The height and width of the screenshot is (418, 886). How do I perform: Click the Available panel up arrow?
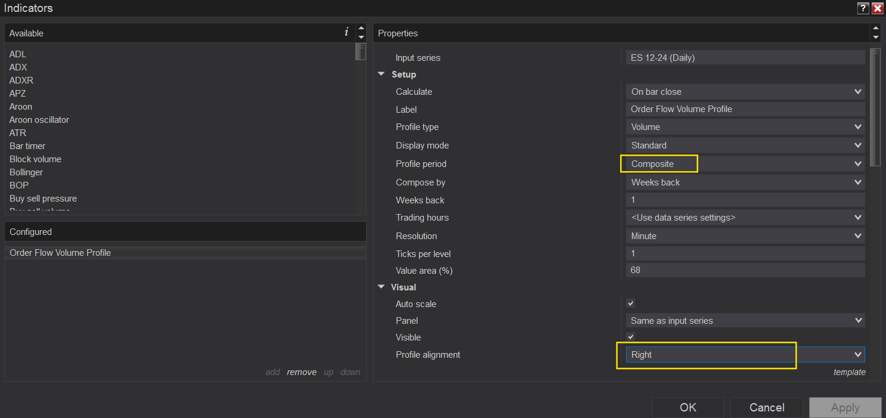[361, 28]
